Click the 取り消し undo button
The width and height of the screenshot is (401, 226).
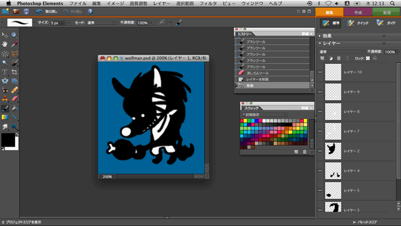coord(47,11)
